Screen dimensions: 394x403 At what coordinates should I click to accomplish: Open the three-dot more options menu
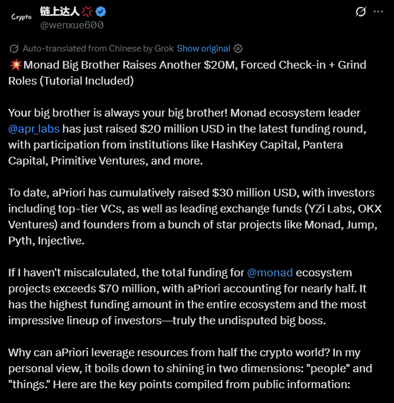click(380, 12)
